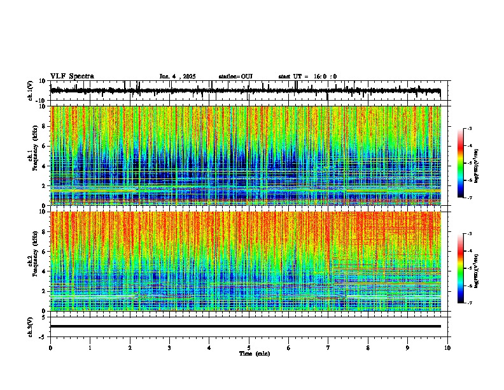
Task: Click the 'station=' label in the header
Action: [230, 76]
